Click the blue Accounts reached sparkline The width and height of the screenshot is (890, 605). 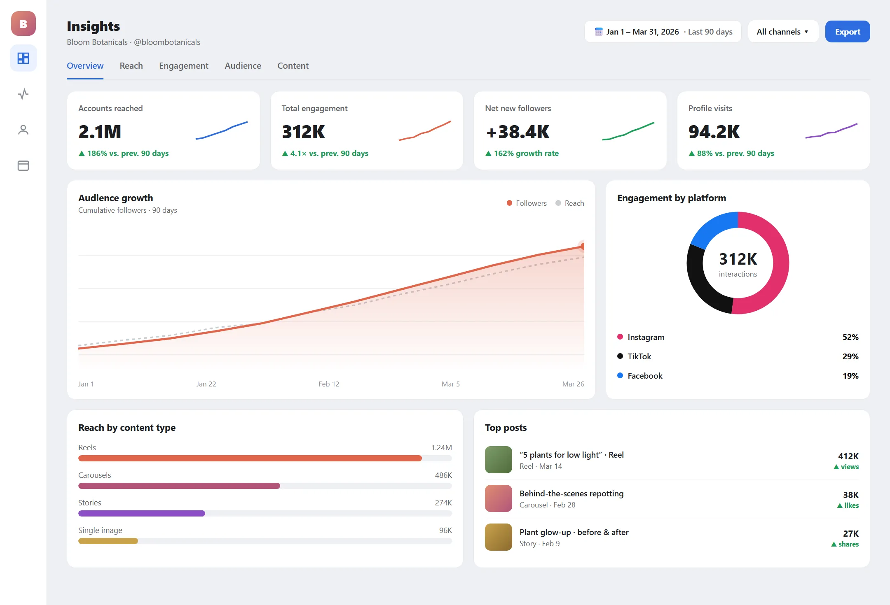(222, 130)
